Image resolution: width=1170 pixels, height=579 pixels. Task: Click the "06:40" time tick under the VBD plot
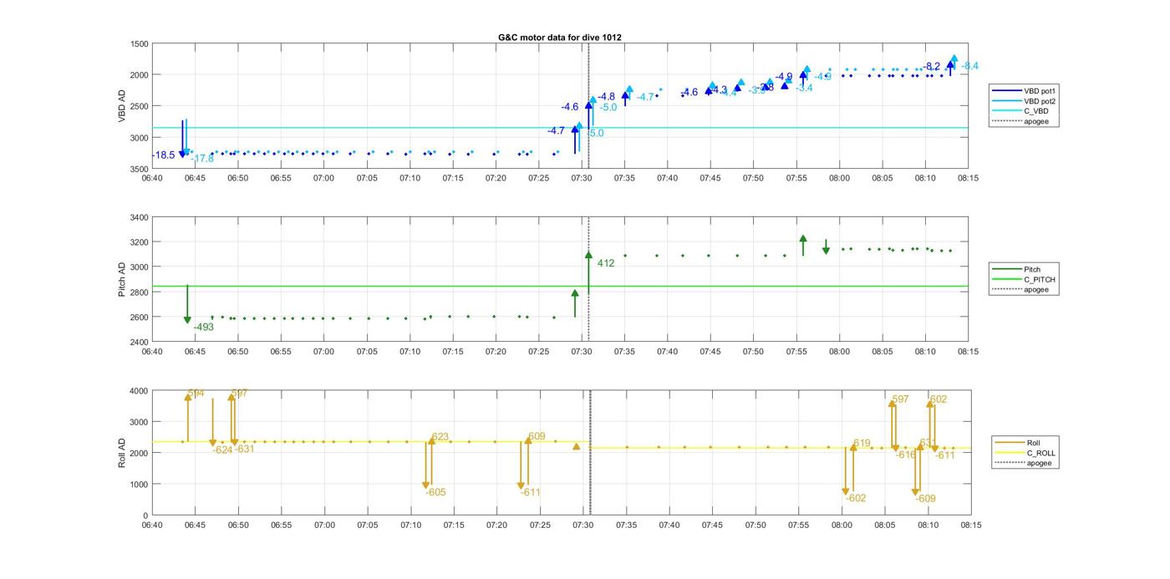pyautogui.click(x=151, y=178)
